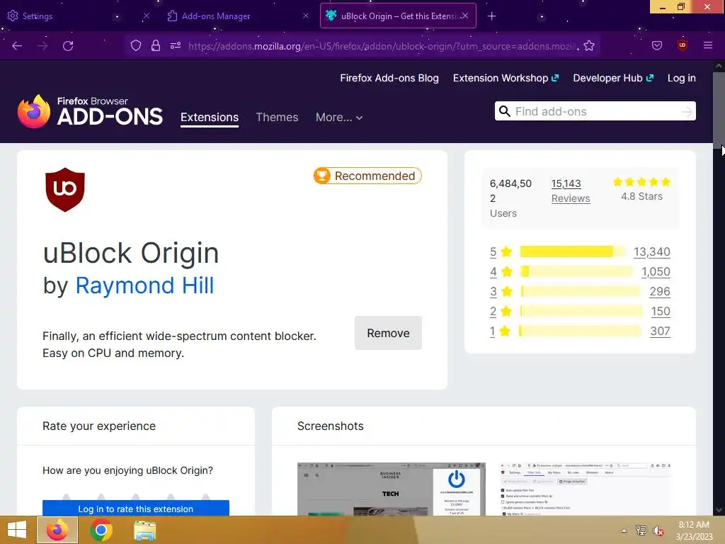Filter reviews by 4 star rating

coord(501,271)
